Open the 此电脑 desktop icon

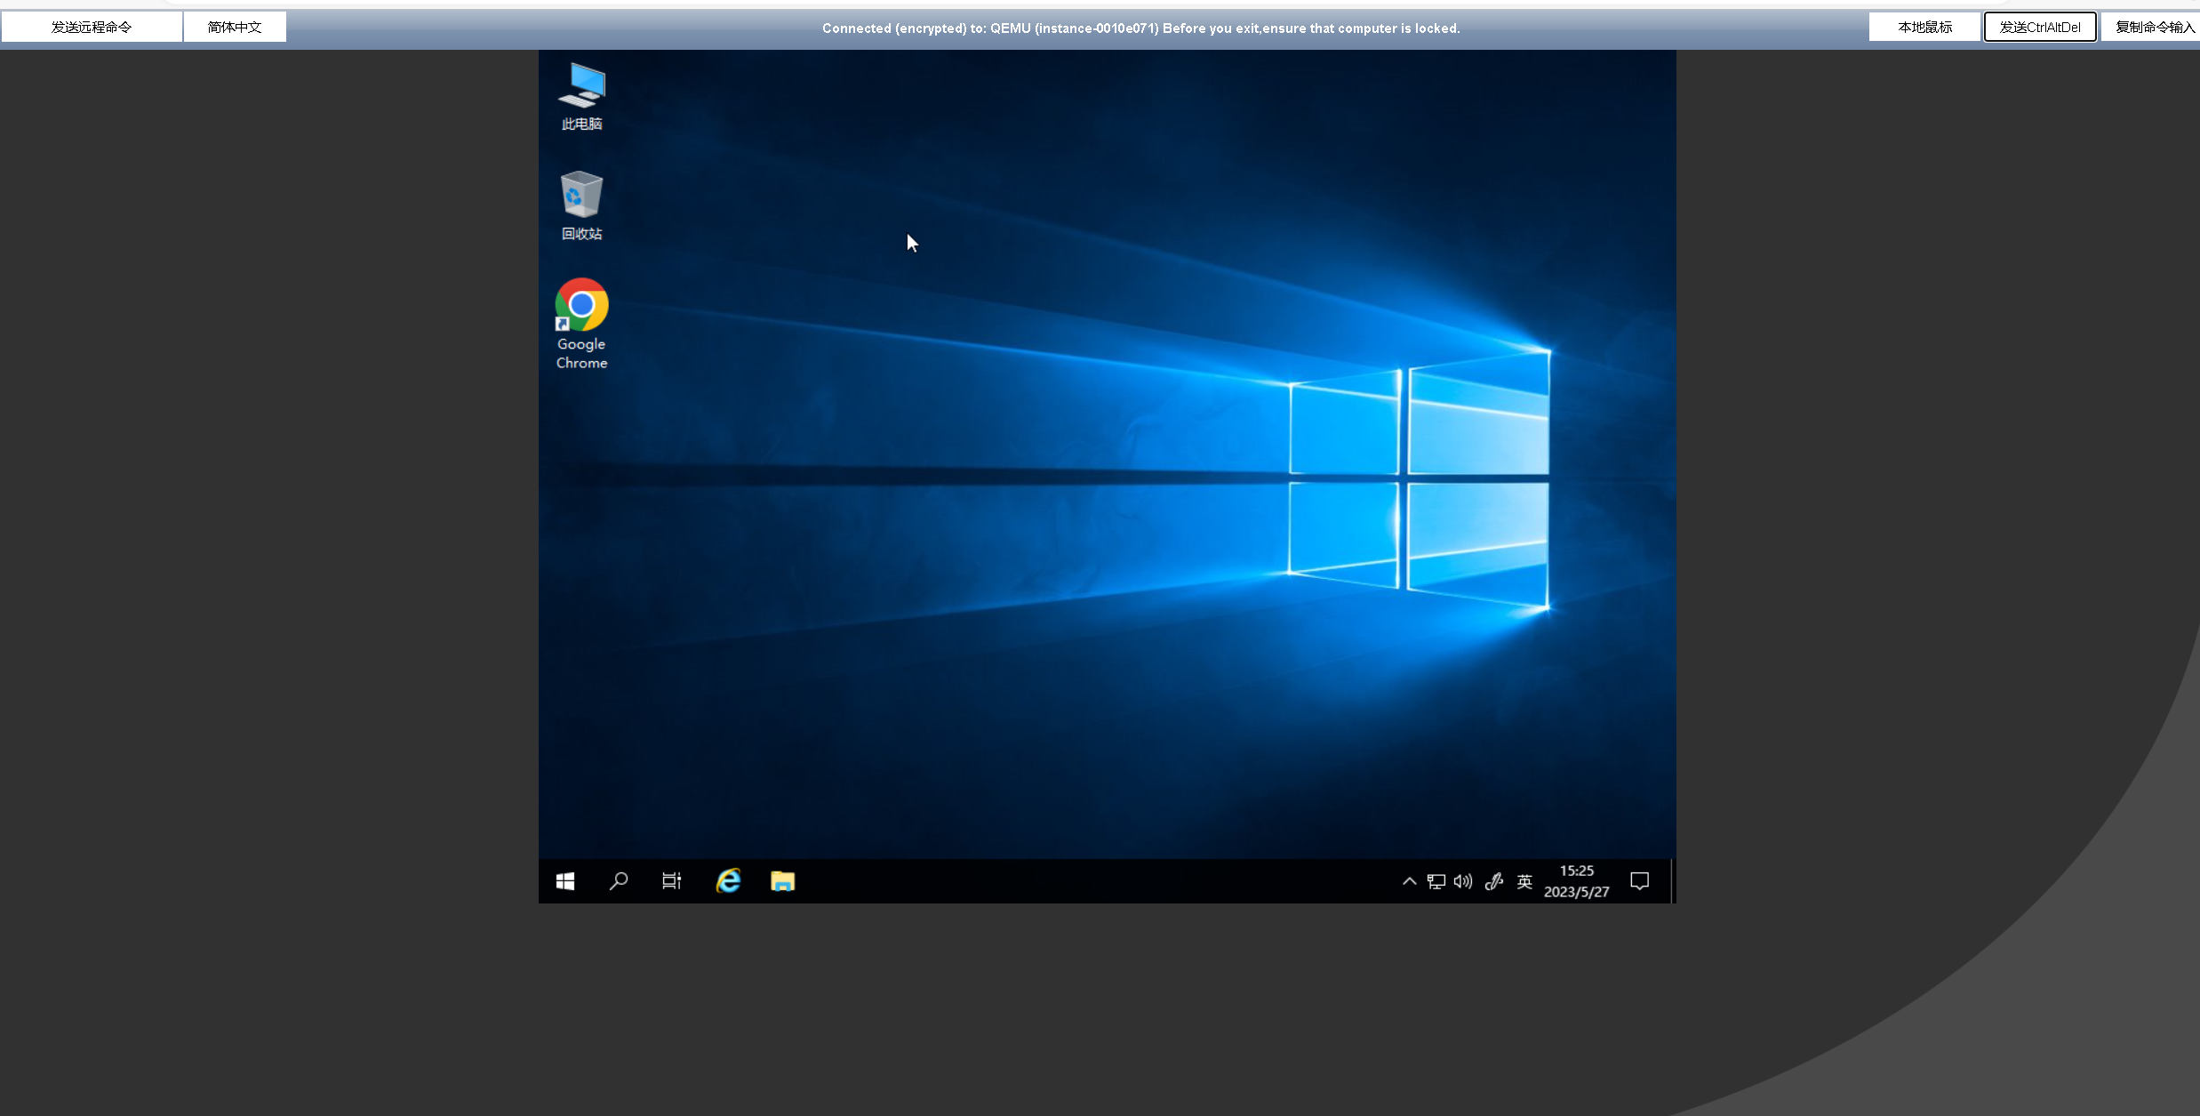point(581,96)
